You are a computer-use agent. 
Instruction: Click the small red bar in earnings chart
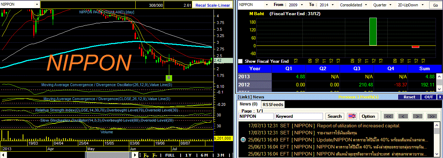[x=415, y=47]
